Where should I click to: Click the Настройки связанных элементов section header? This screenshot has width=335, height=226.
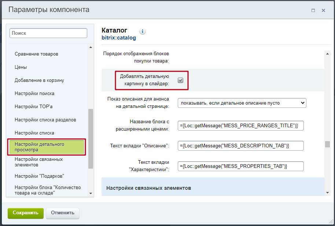click(149, 188)
